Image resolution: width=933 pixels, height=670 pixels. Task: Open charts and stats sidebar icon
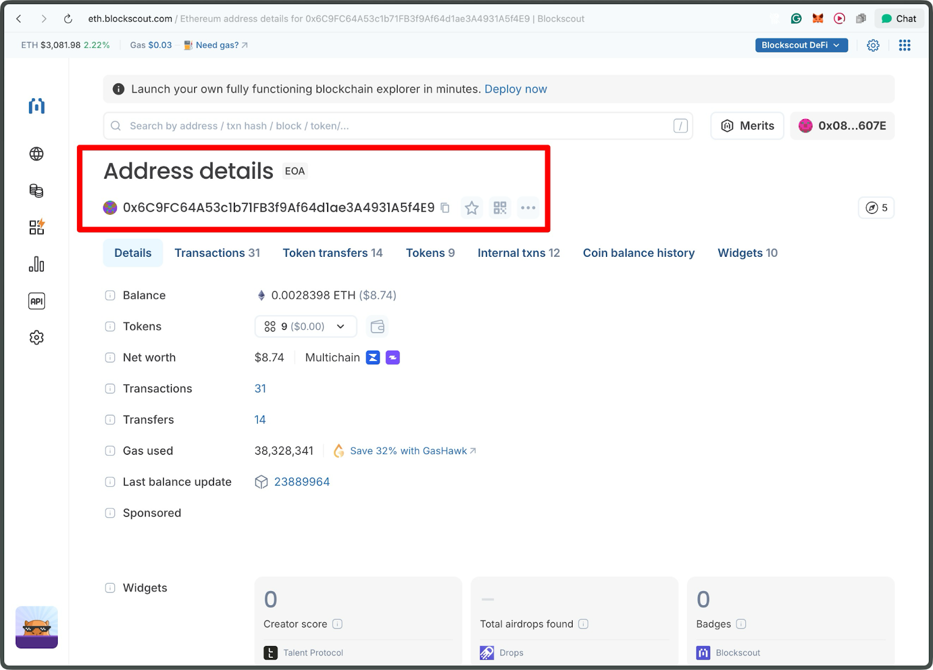pyautogui.click(x=36, y=264)
